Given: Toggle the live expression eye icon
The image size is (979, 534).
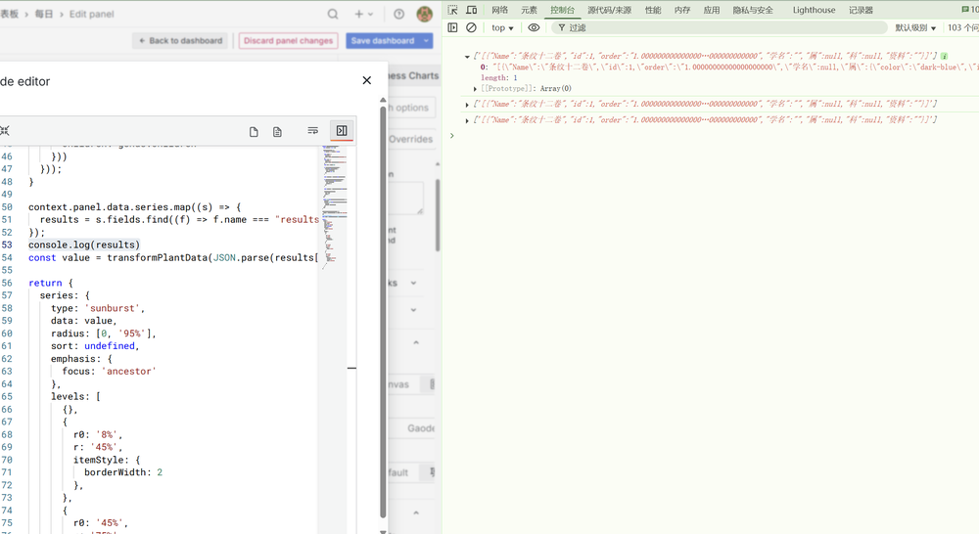Looking at the screenshot, I should pos(534,27).
